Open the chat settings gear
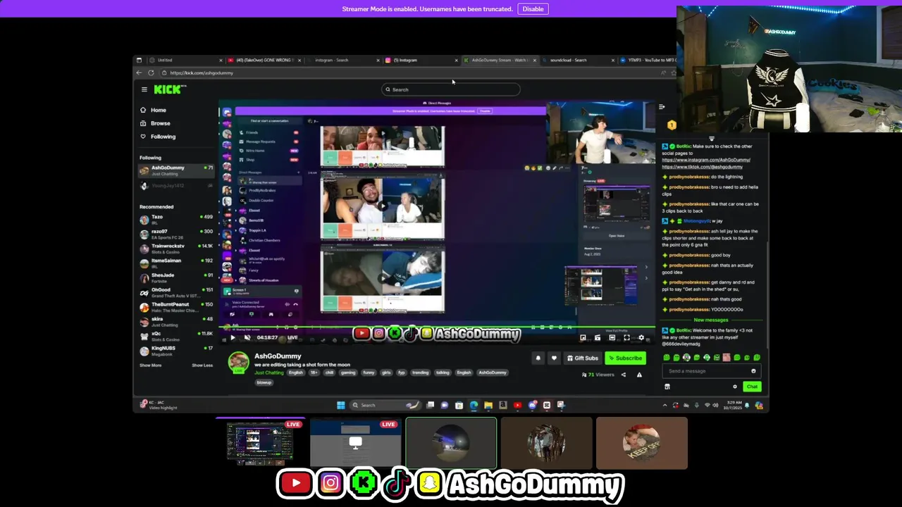Screen dimensions: 902x507 pyautogui.click(x=735, y=387)
